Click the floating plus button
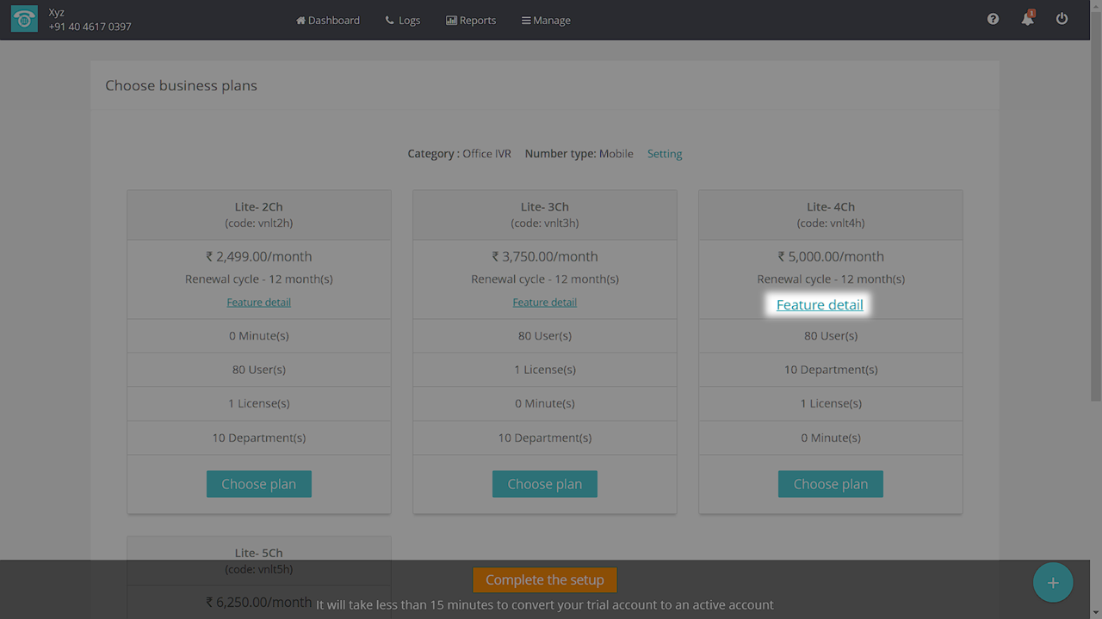This screenshot has width=1102, height=619. [1052, 583]
